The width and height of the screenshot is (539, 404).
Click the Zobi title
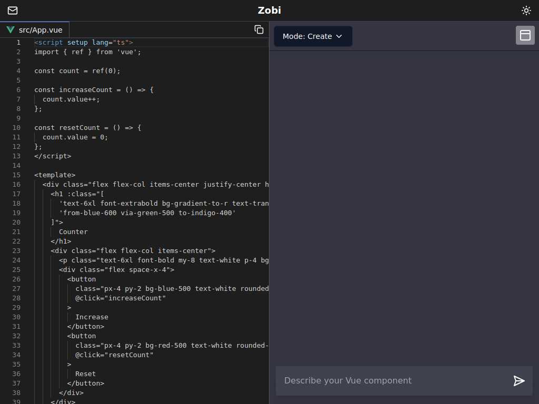[269, 11]
